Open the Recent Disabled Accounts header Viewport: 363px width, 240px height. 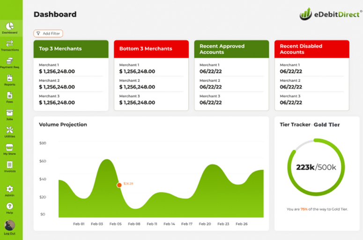(312, 49)
